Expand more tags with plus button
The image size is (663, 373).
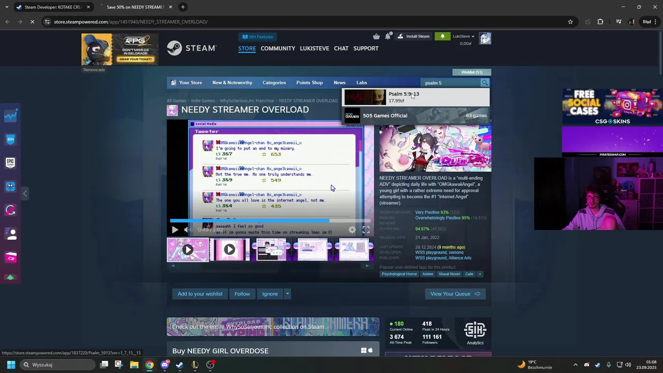(480, 274)
